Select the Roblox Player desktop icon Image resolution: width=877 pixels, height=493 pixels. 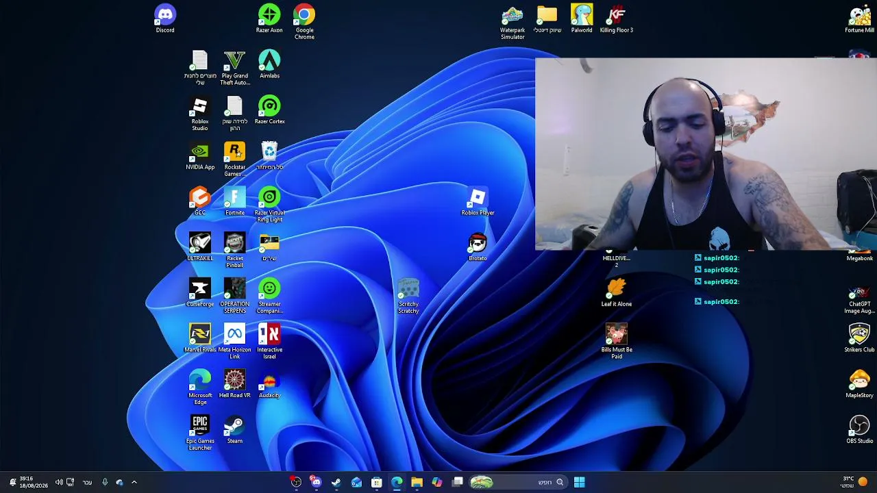[478, 201]
